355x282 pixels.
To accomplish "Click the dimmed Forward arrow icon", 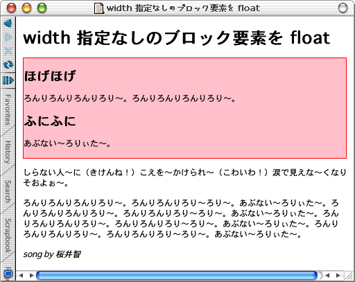I will coord(8,37).
